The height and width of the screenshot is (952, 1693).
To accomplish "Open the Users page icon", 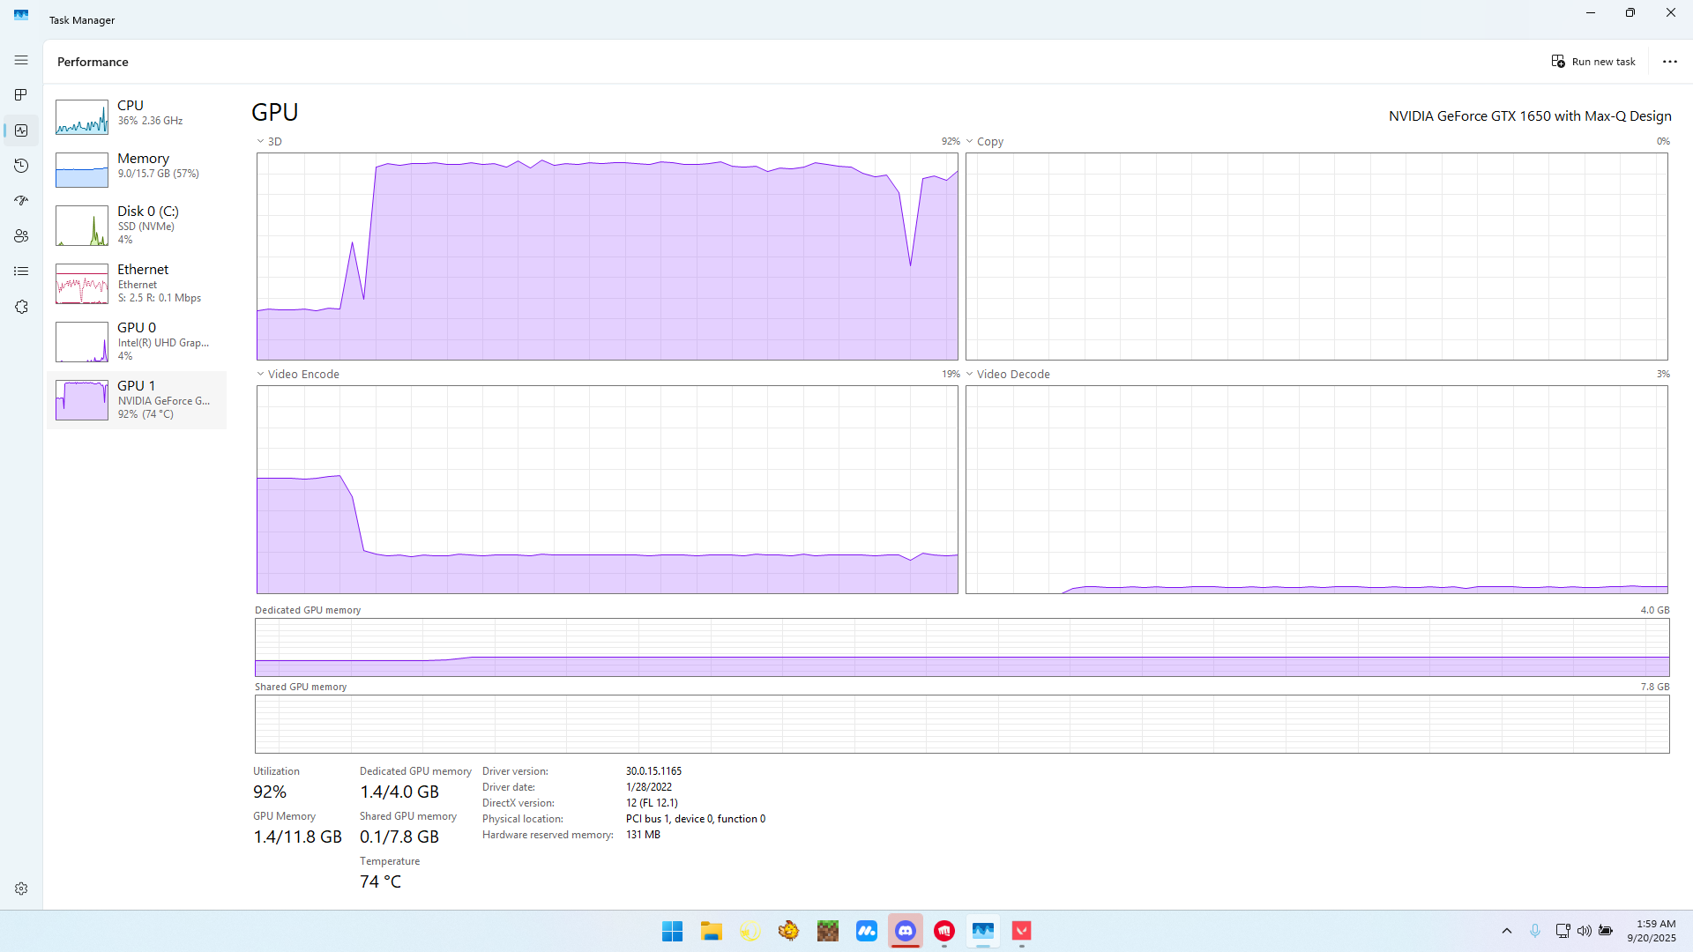I will point(21,236).
